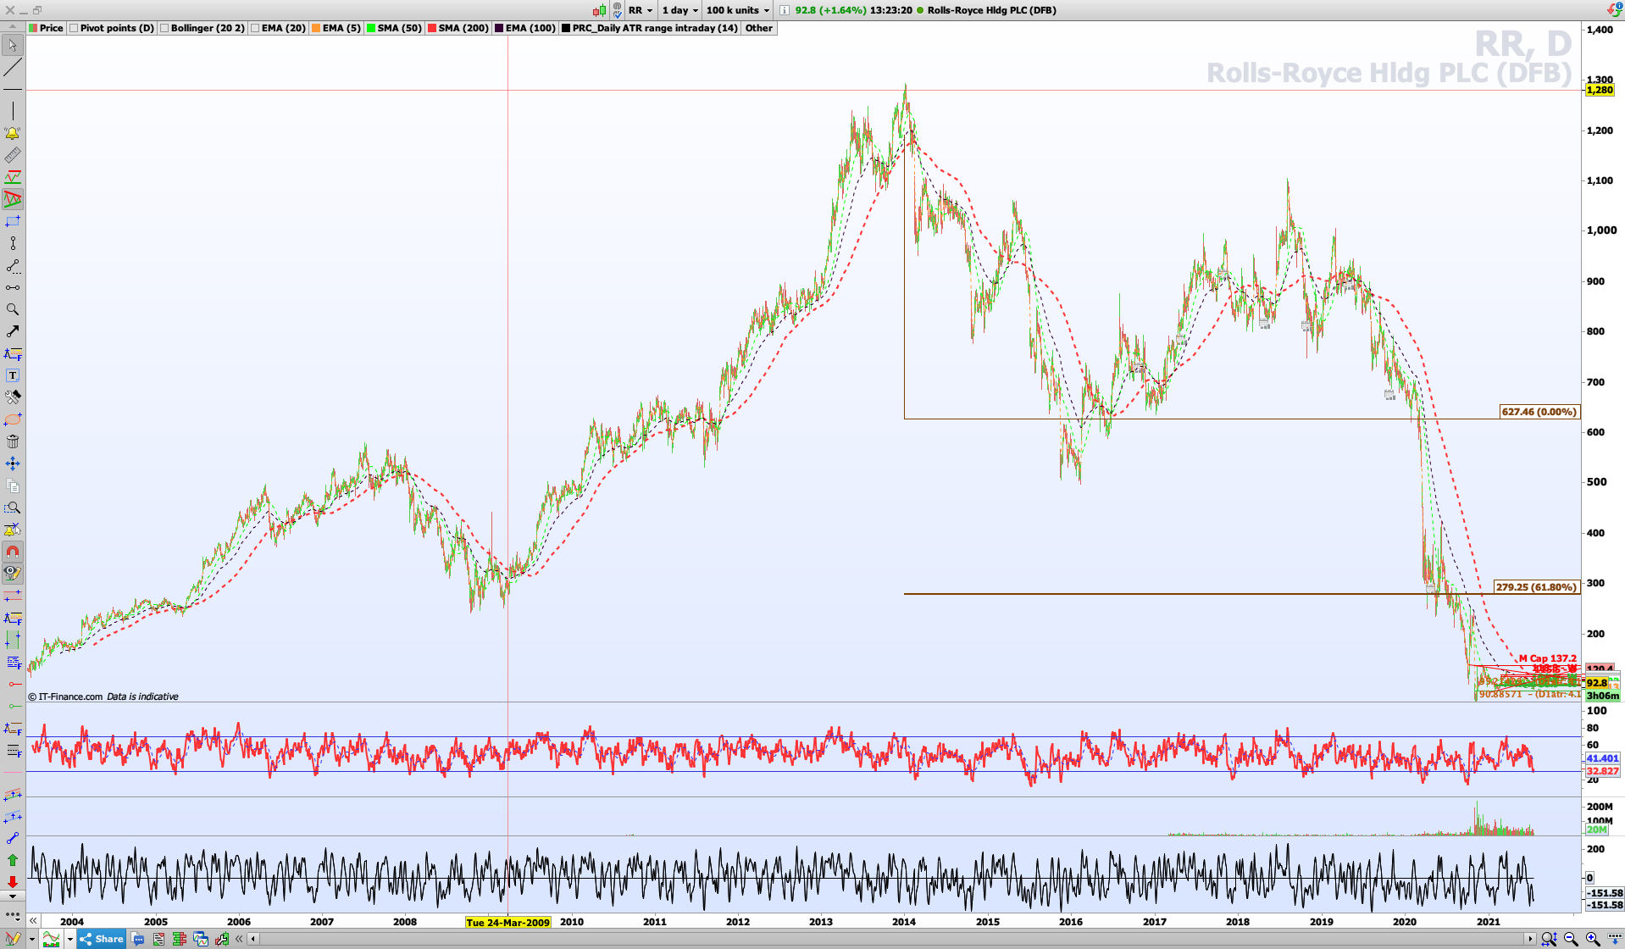1625x949 pixels.
Task: Toggle the red magnet snap tool
Action: point(13,552)
